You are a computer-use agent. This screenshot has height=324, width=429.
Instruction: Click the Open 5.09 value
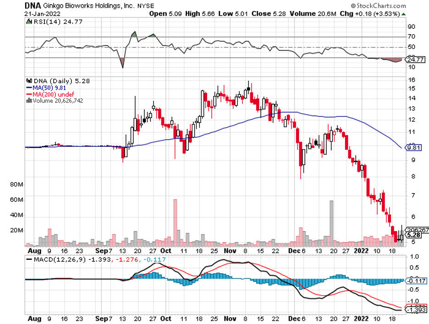[165, 14]
